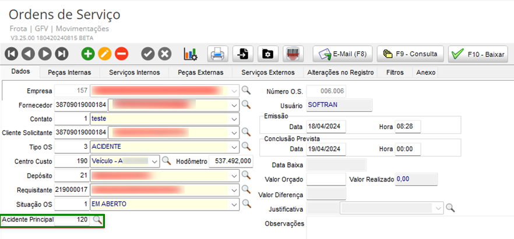Click the Conclusão Prevista Hora field
The height and width of the screenshot is (239, 514).
click(x=408, y=149)
